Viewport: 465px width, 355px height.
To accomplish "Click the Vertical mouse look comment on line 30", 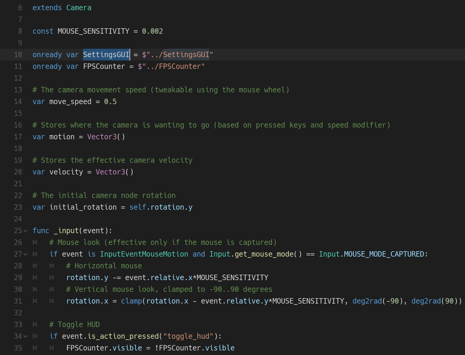I will [x=169, y=289].
